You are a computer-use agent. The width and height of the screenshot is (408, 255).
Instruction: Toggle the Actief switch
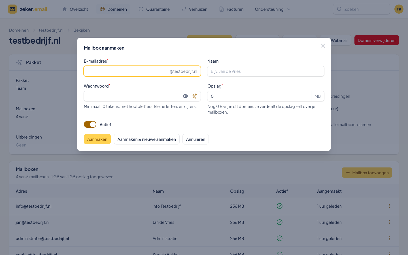tap(90, 124)
